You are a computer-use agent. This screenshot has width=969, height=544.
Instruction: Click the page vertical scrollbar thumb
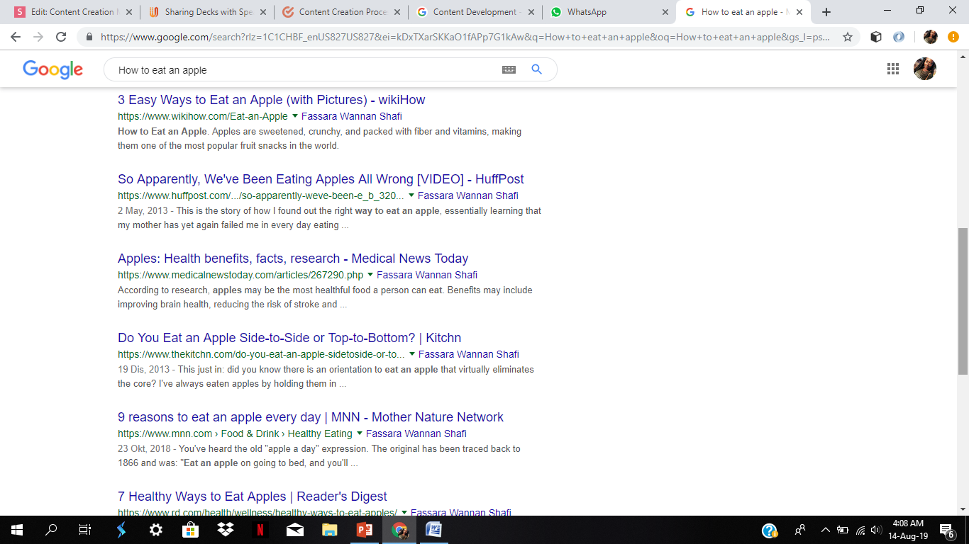coord(963,301)
